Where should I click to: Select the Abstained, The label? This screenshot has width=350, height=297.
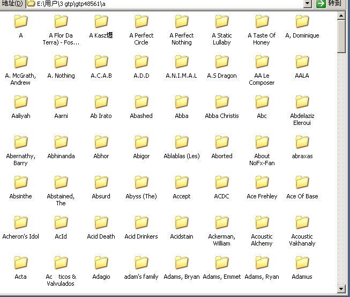[x=61, y=199]
